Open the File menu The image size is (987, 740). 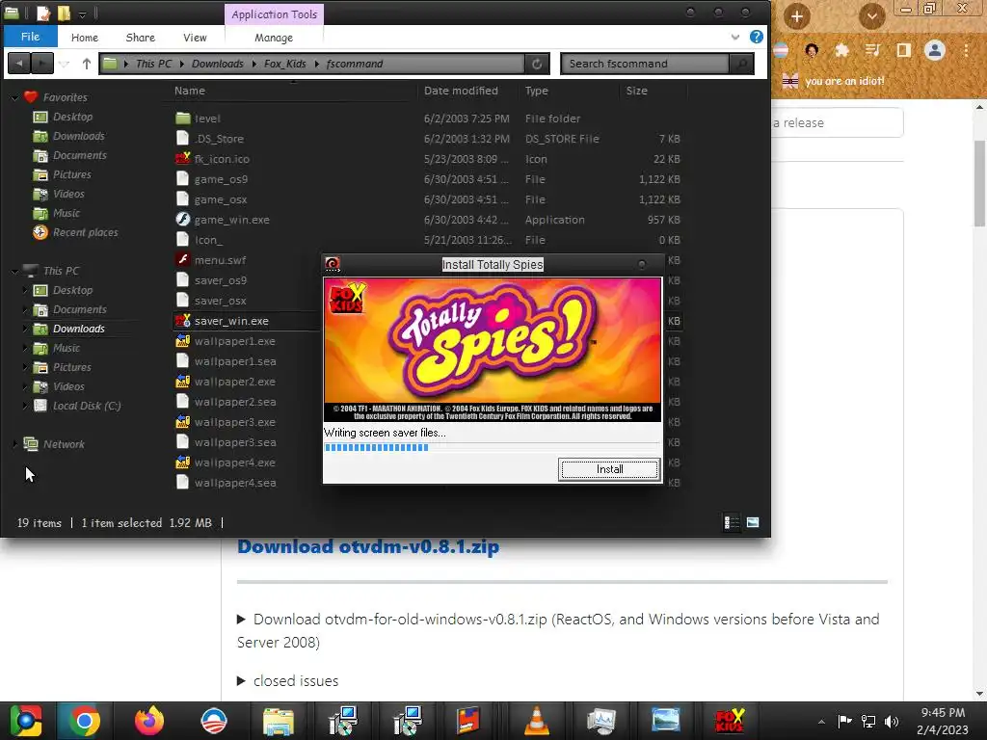(x=30, y=37)
